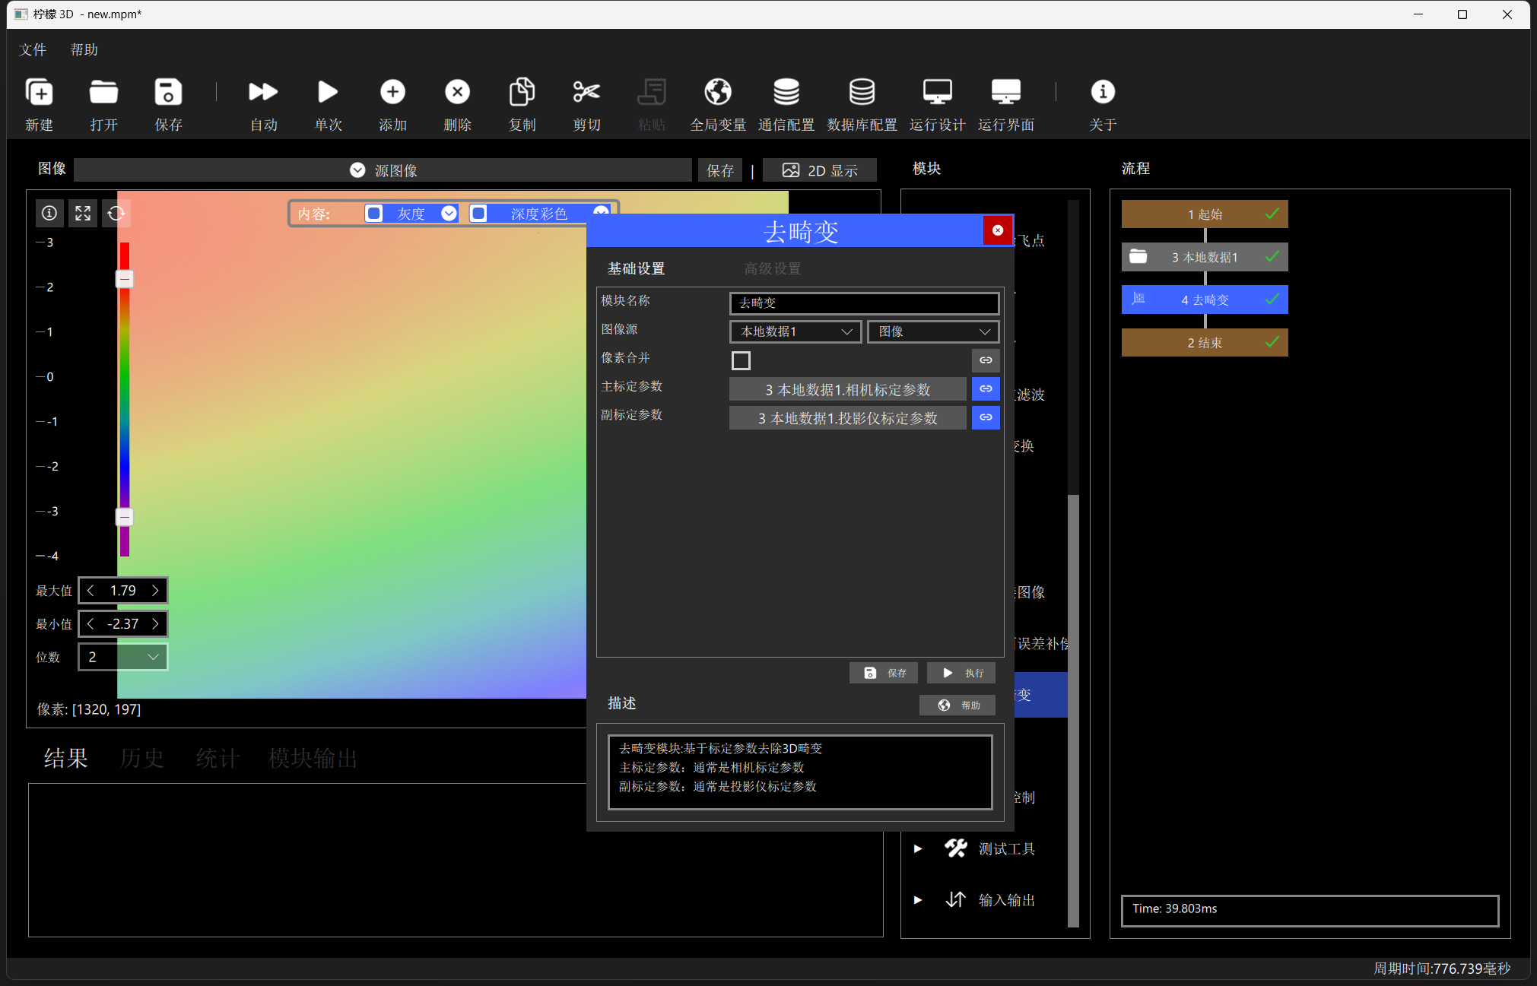Image resolution: width=1537 pixels, height=986 pixels.
Task: Click 保存 button beside image source
Action: point(720,170)
